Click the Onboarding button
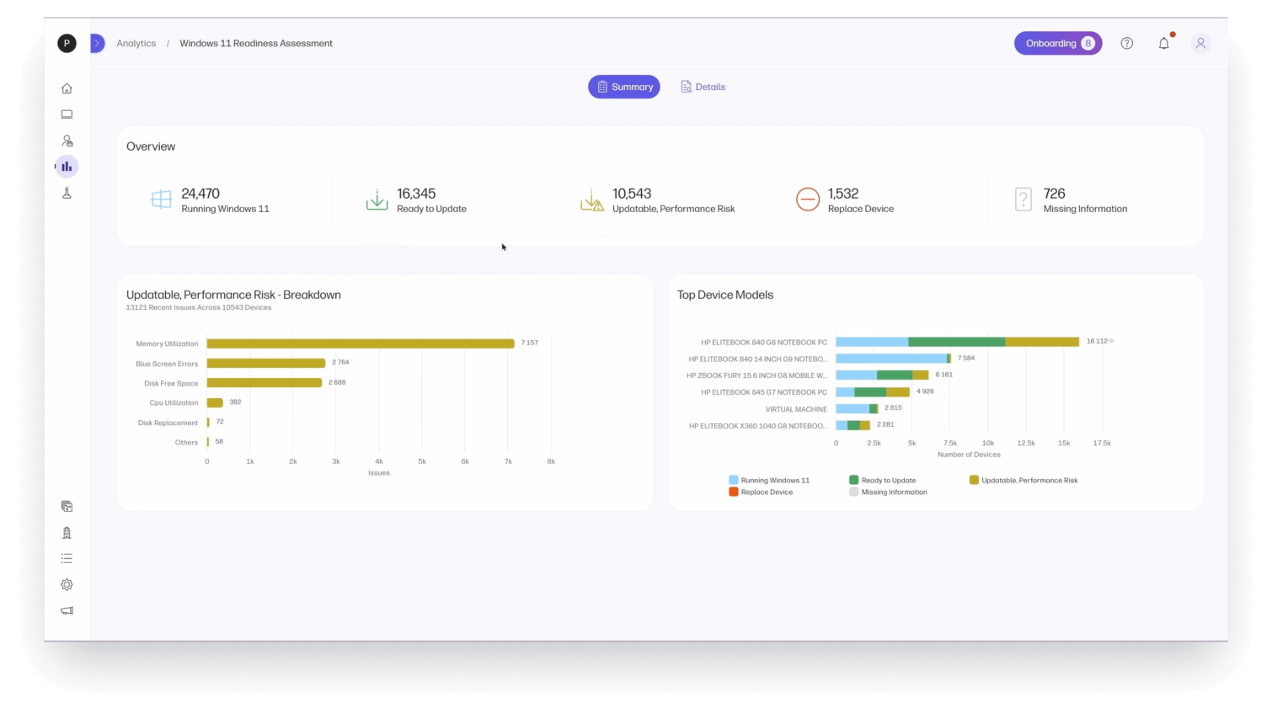1272x713 pixels. click(x=1058, y=43)
